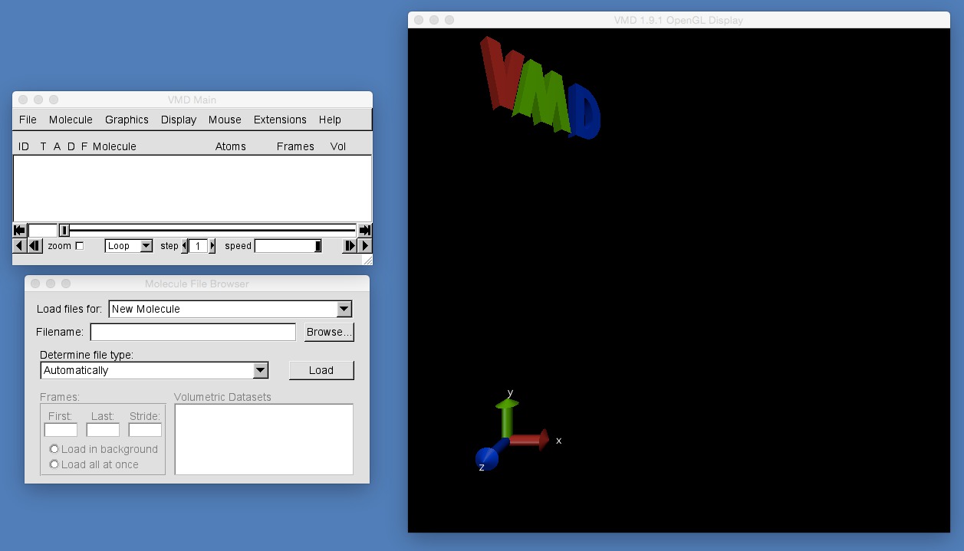Close the VMD Main window
Image resolution: width=964 pixels, height=551 pixels.
coord(23,100)
